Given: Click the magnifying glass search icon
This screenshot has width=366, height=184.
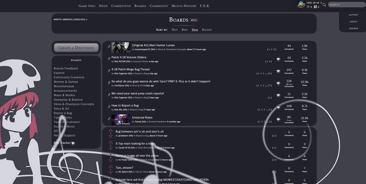Looking at the screenshot, I should 324,5.
